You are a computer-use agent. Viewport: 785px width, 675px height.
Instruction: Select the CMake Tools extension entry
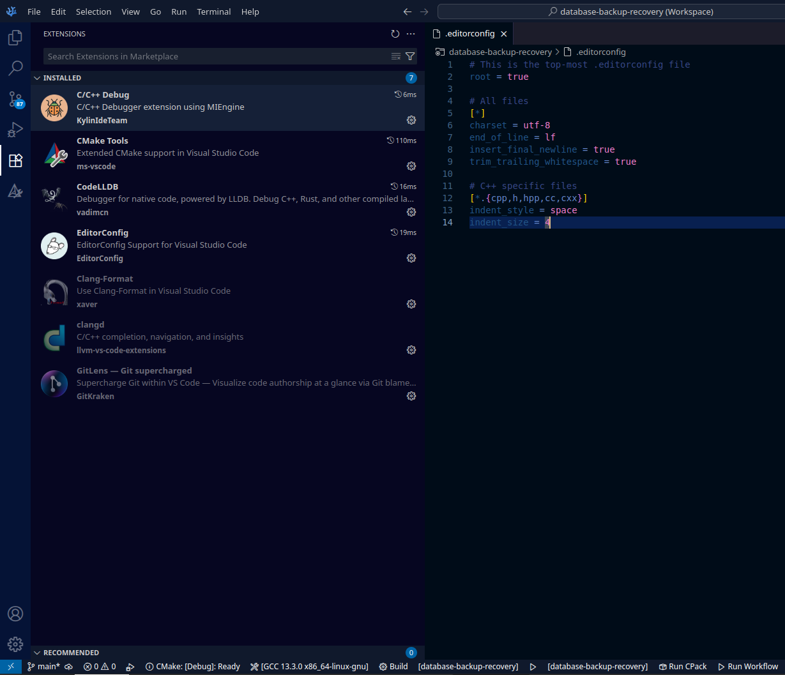point(227,153)
